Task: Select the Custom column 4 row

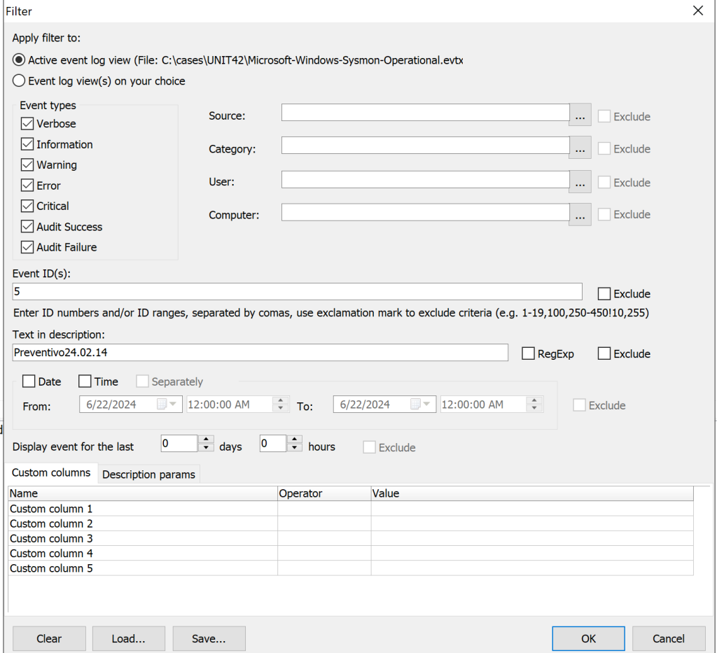Action: [351, 554]
